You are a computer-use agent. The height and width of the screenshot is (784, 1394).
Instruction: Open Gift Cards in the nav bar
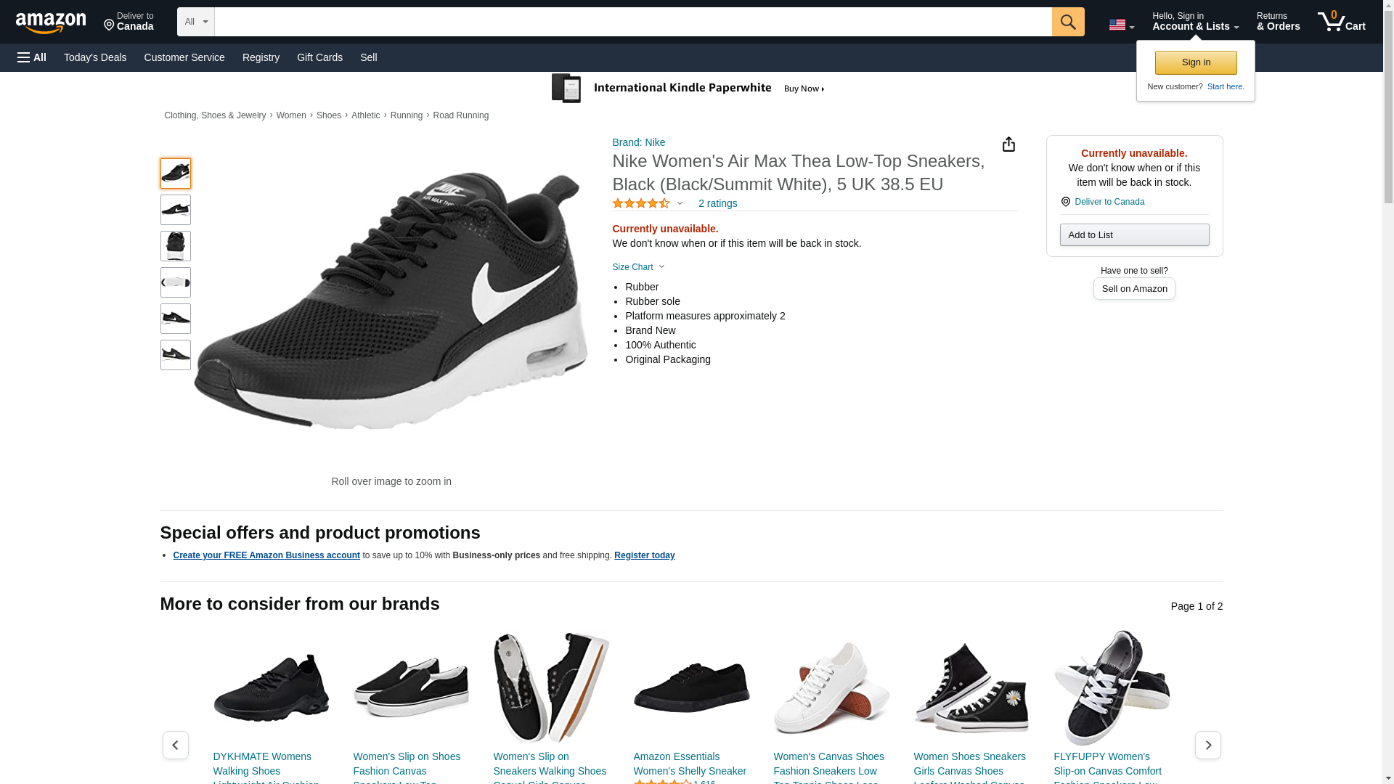(x=319, y=57)
